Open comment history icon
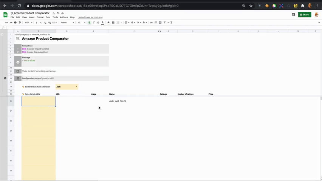Viewport: 322px width, 181px height. (293, 15)
